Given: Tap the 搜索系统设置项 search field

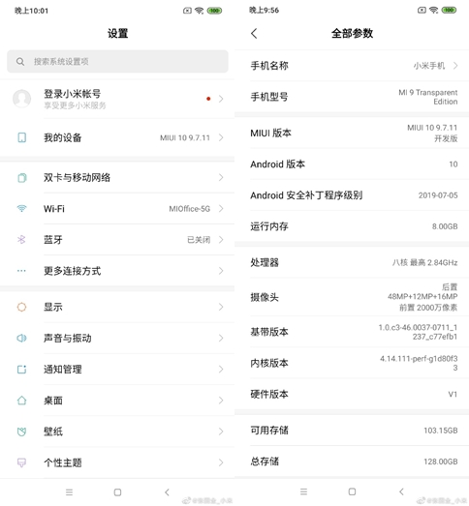Looking at the screenshot, I should 117,61.
